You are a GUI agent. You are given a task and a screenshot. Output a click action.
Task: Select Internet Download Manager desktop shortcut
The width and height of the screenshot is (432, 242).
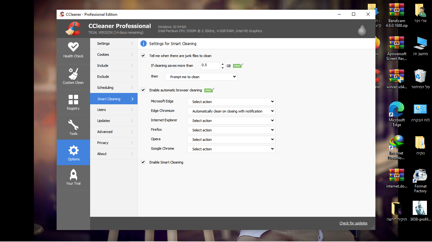pyautogui.click(x=397, y=147)
